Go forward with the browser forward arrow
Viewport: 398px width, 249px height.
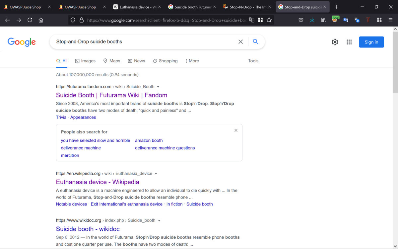[19, 20]
